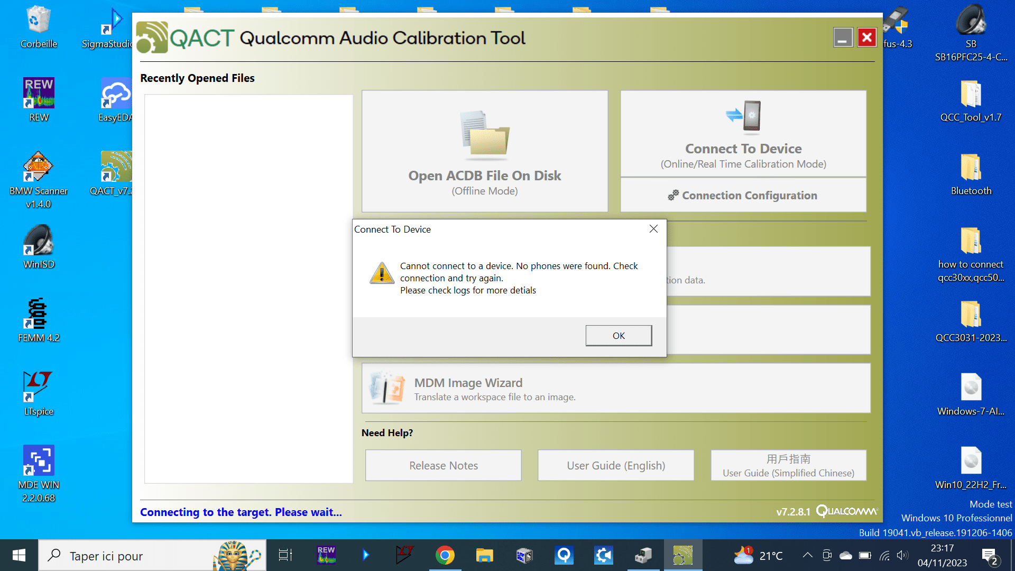Open User Guide (Simplified Chinese)
The height and width of the screenshot is (571, 1015).
[x=788, y=465]
